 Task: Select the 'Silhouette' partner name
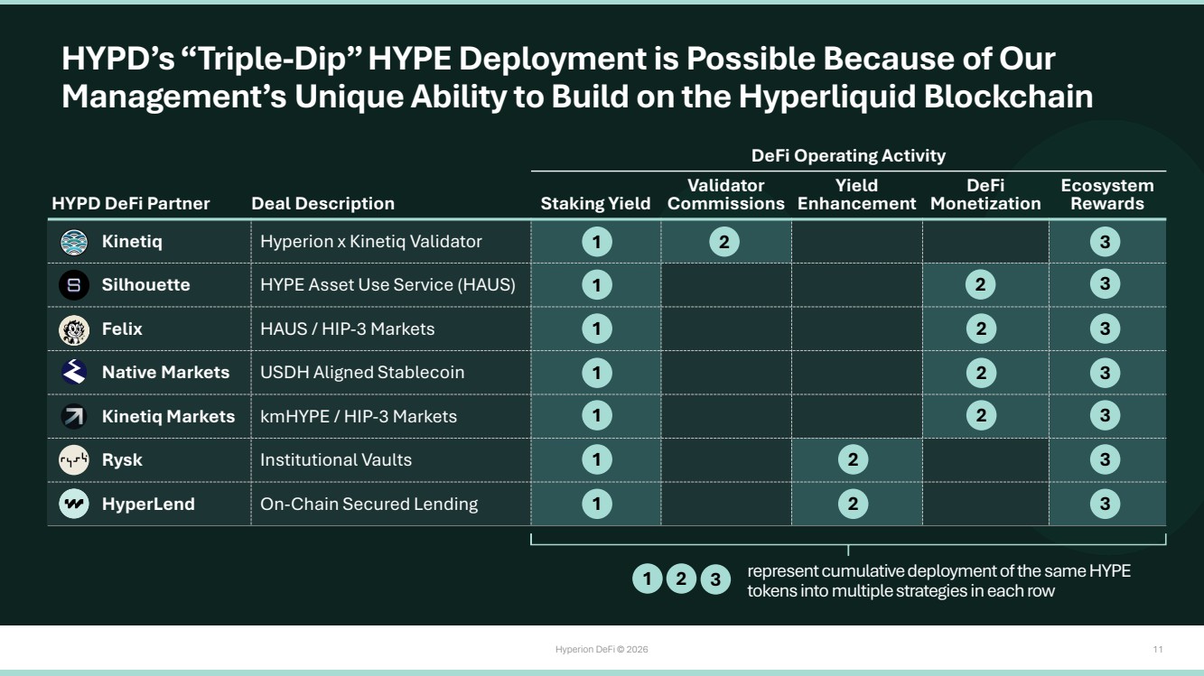146,285
